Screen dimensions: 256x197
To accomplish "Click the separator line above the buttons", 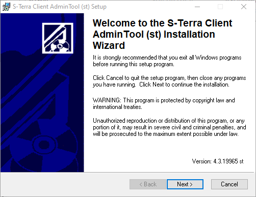I will point(127,173).
